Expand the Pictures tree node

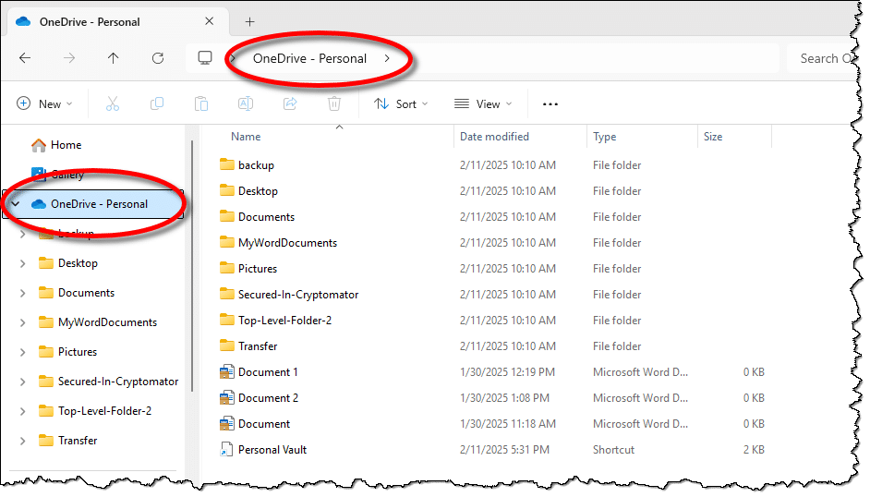tap(23, 352)
